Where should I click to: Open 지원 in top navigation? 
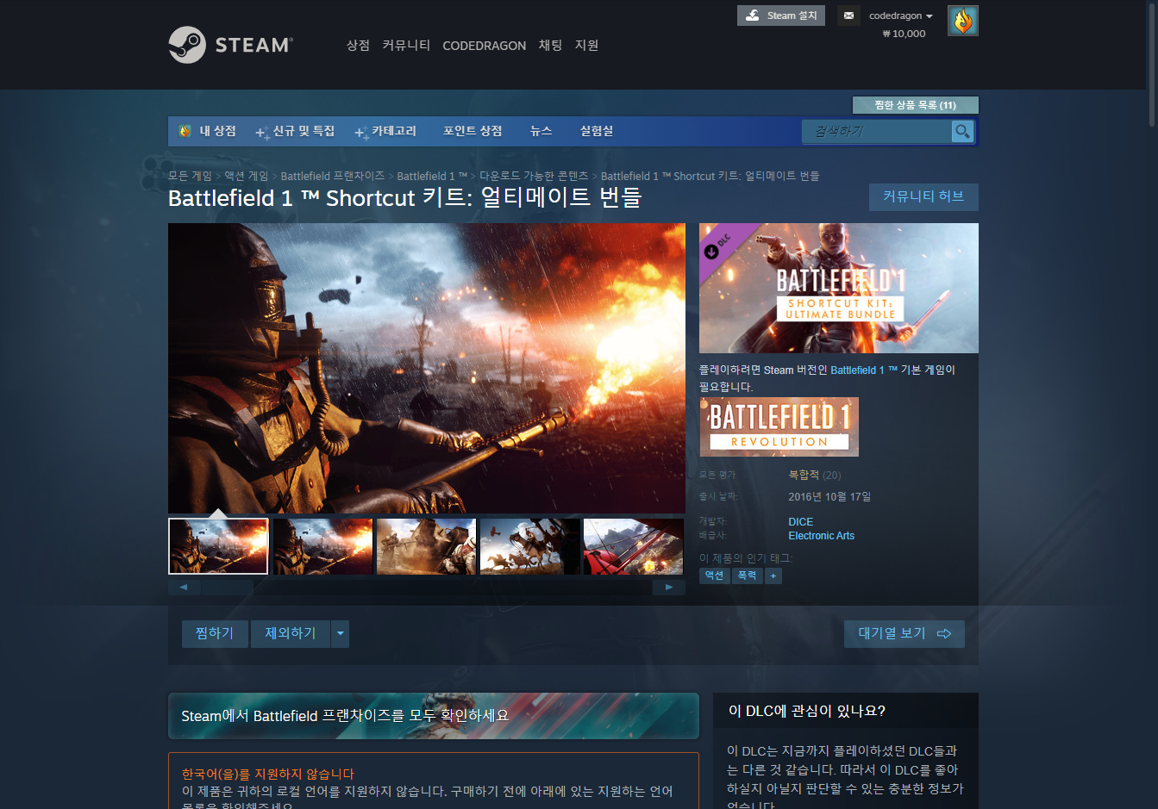click(x=586, y=45)
